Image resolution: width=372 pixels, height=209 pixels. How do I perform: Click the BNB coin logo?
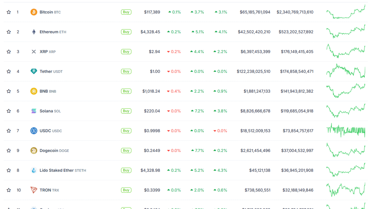click(x=34, y=91)
